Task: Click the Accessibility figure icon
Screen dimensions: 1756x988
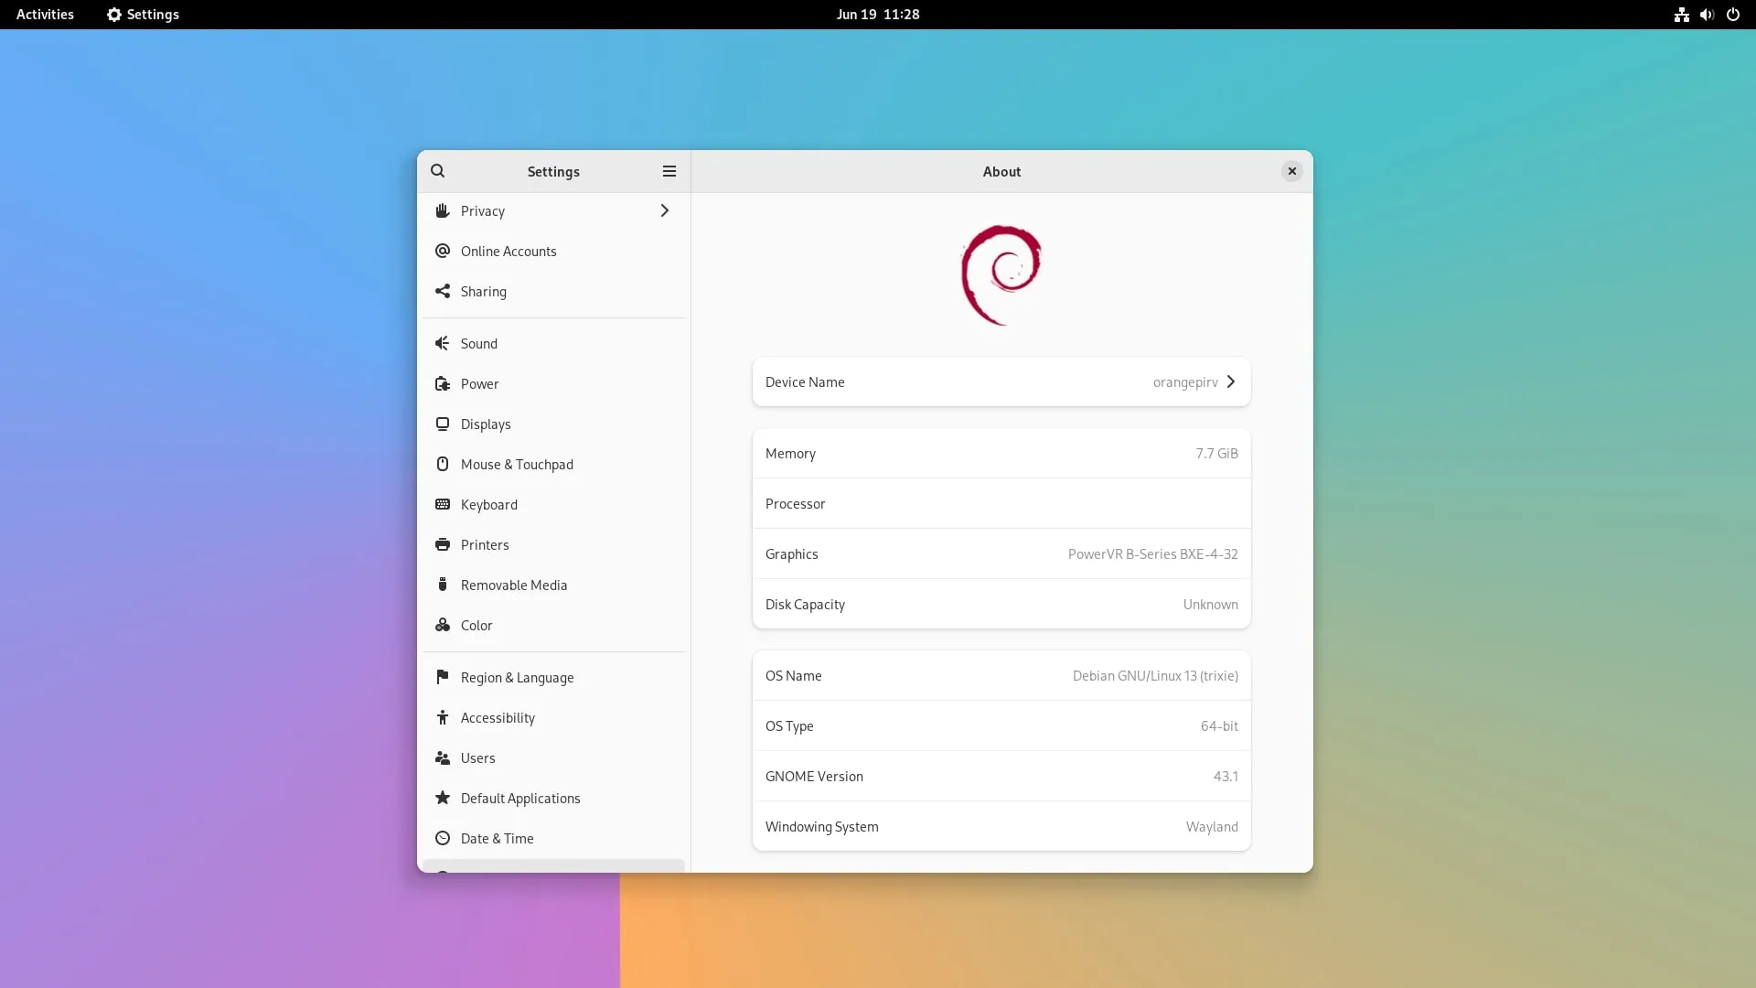Action: coord(443,717)
